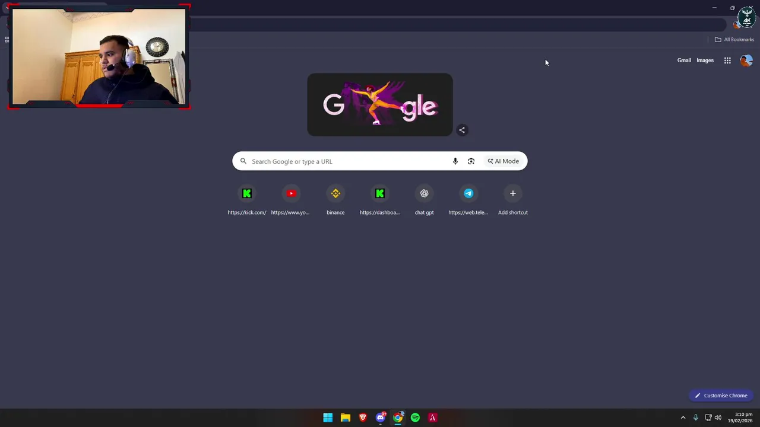Open network settings from the tray
The height and width of the screenshot is (427, 760).
708,418
